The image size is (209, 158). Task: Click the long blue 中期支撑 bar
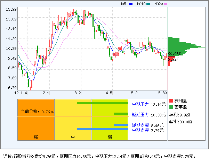102,129
